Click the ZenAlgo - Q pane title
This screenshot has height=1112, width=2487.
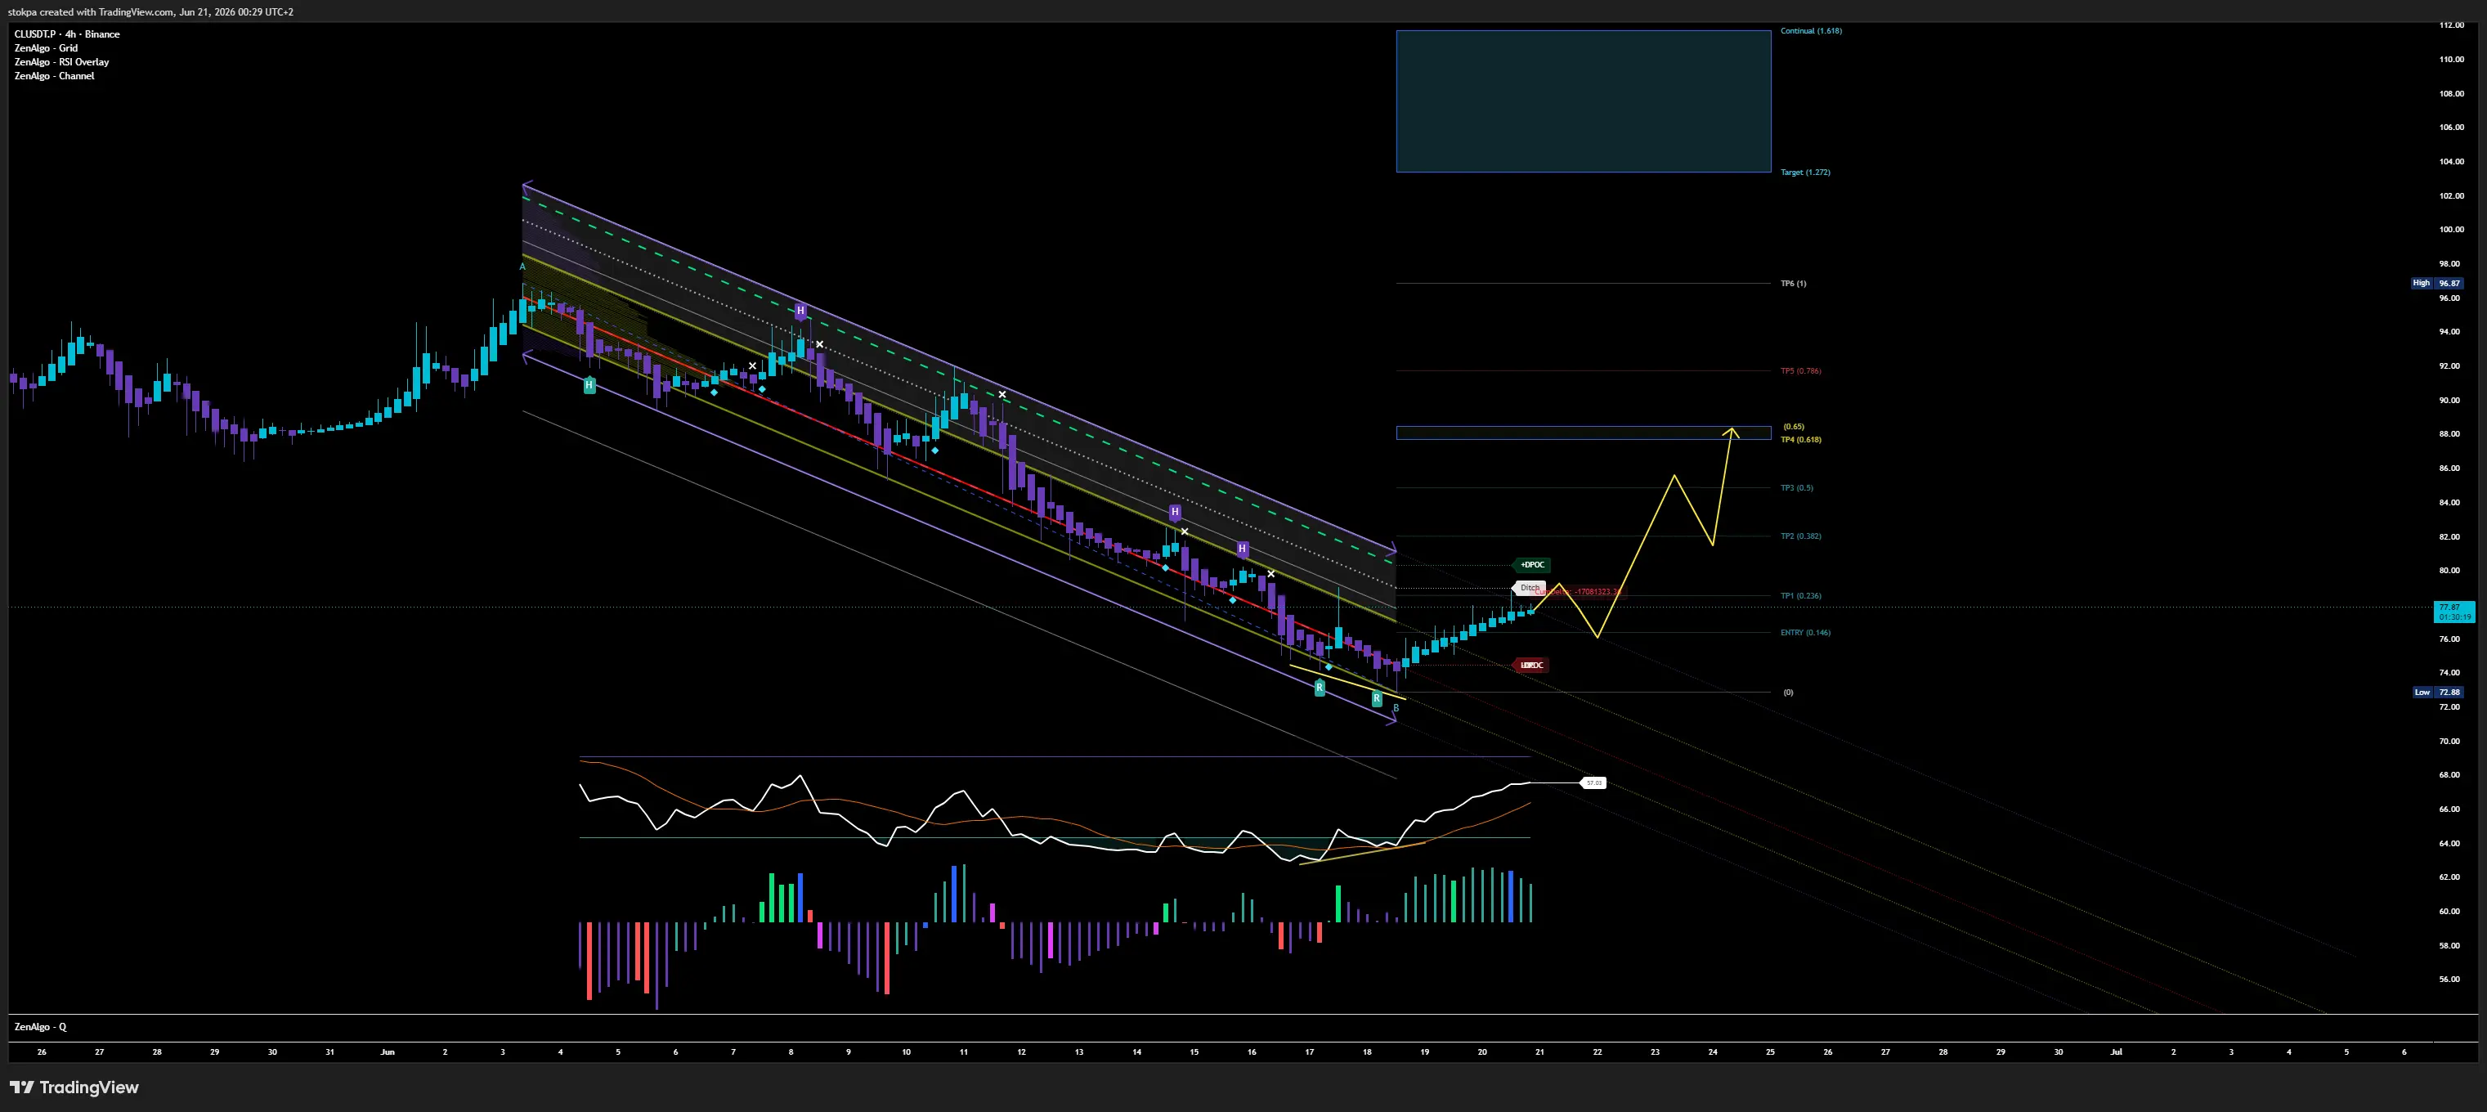(x=41, y=1027)
